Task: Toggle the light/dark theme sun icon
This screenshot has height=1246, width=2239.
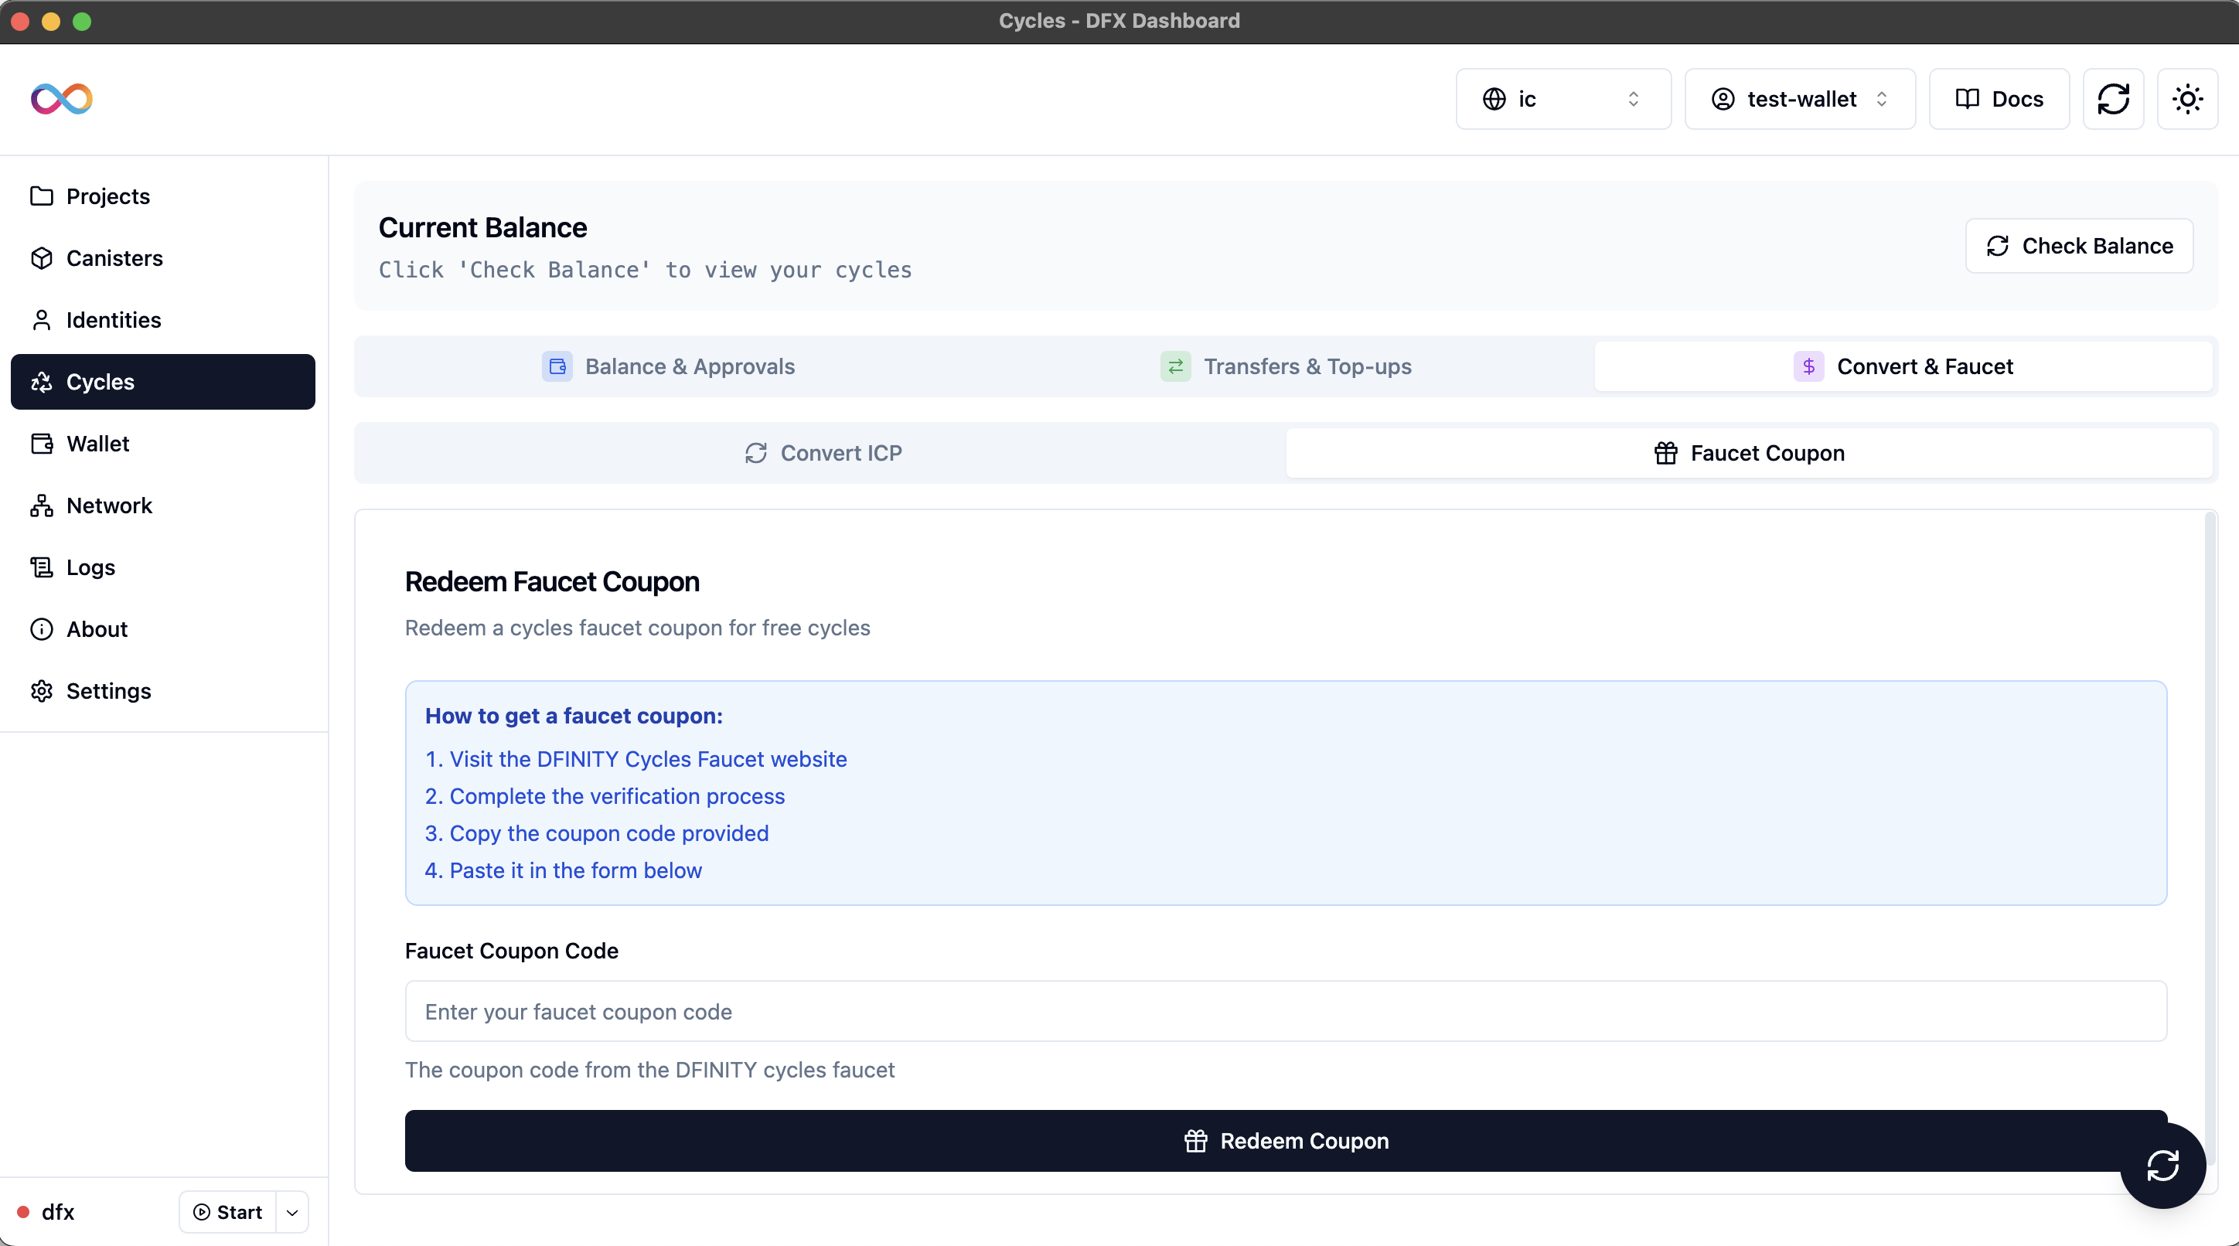Action: [x=2187, y=99]
